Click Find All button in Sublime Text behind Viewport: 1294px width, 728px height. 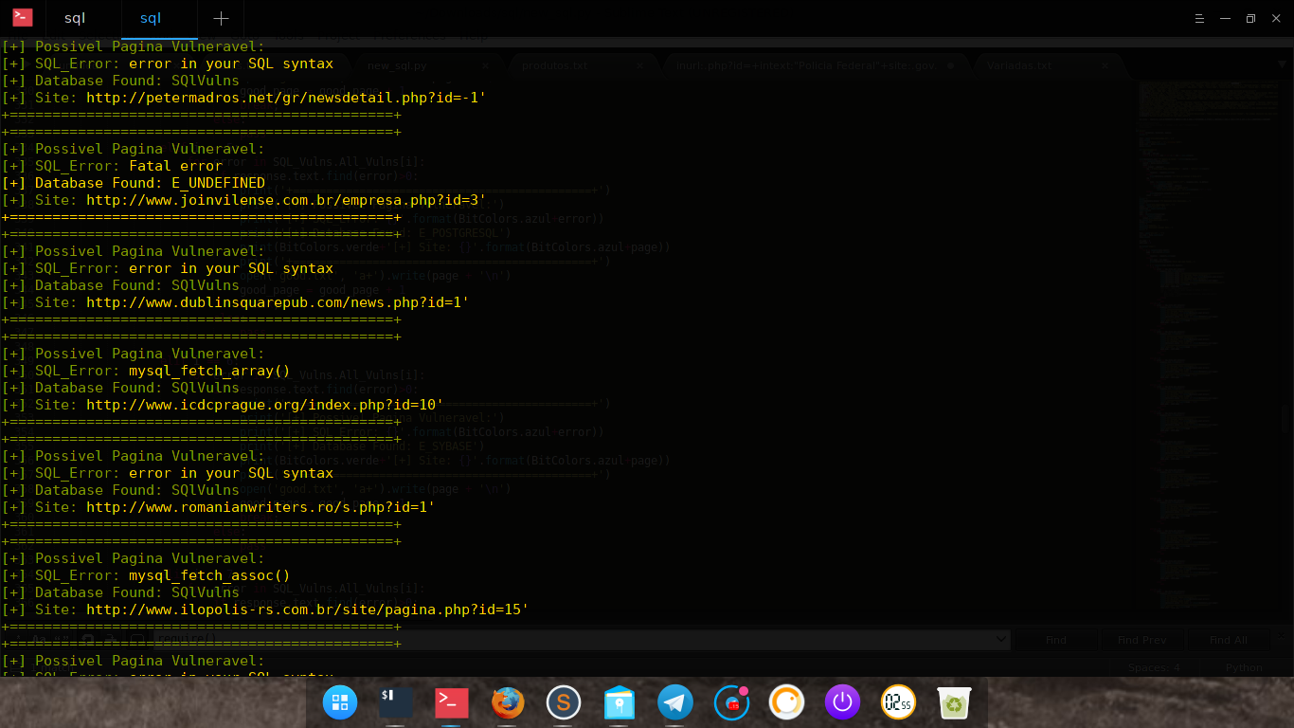[x=1228, y=640]
